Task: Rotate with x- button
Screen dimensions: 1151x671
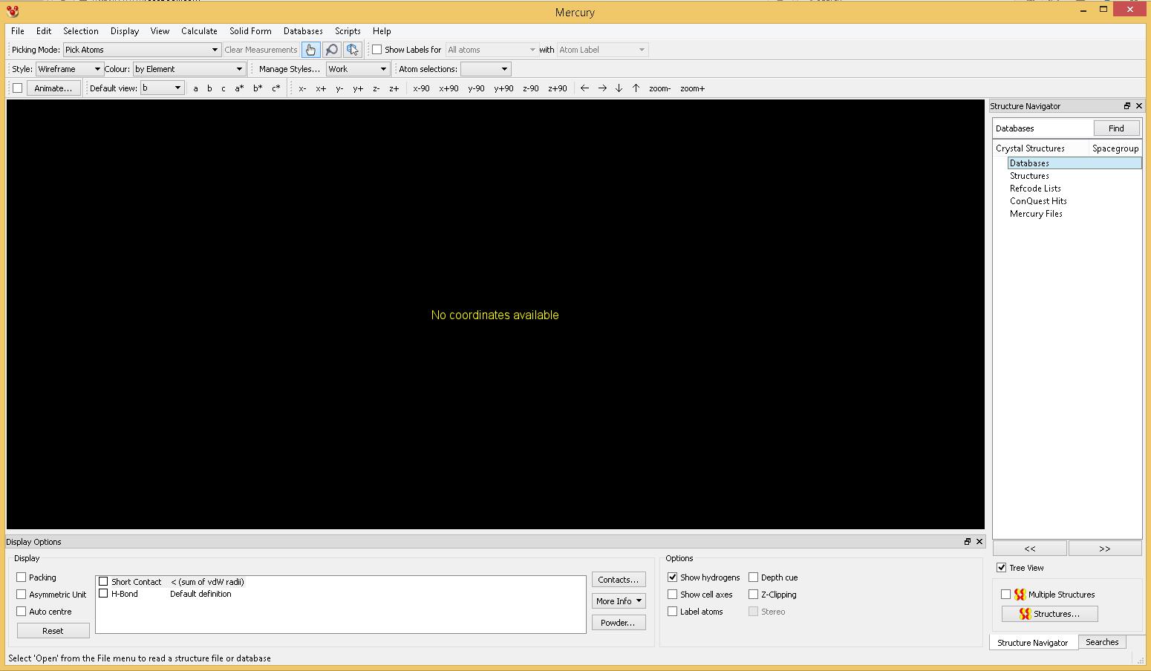Action: (302, 88)
